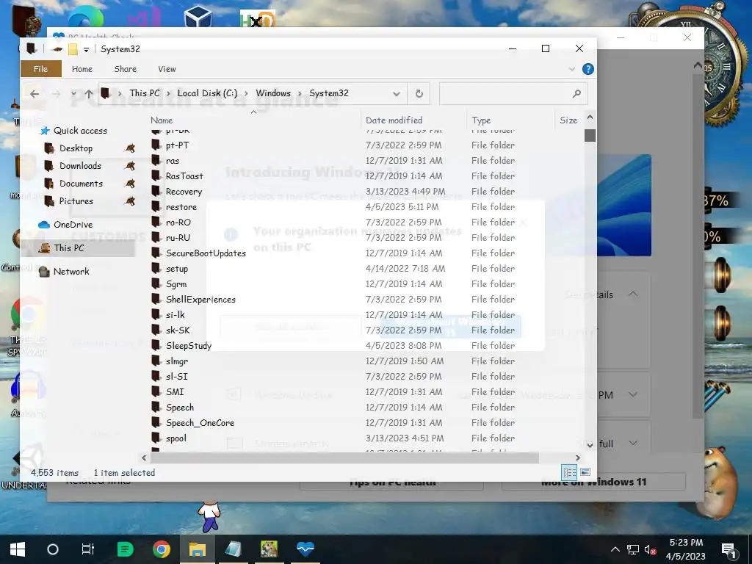Select the setup folder icon
Screen dimensions: 752x564
(x=156, y=268)
